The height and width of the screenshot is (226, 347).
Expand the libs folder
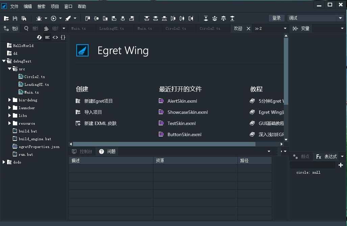(9, 116)
